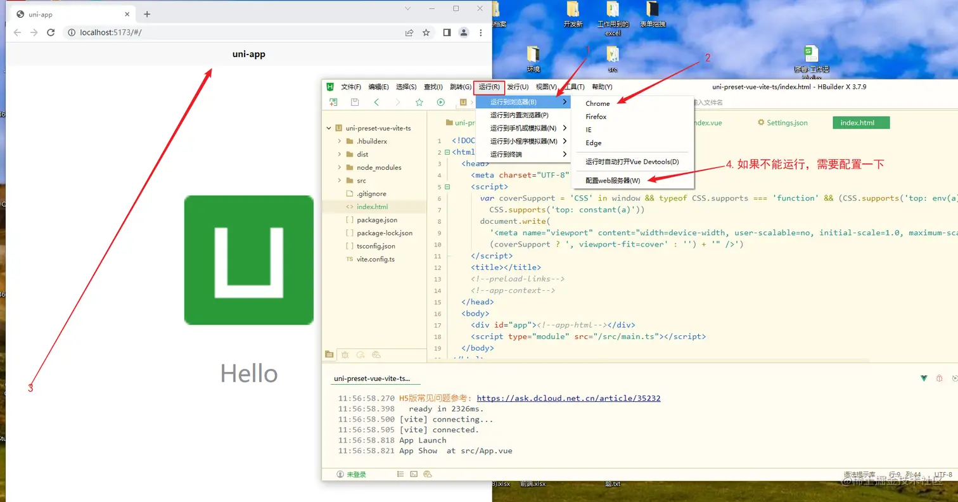Click the list view icon in status bar

coord(400,474)
